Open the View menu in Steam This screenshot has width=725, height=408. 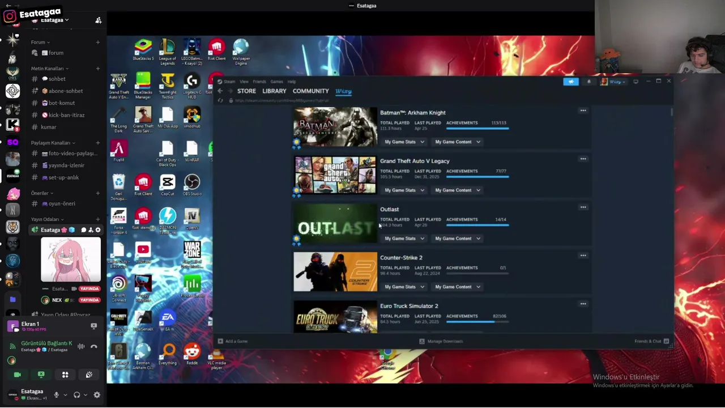tap(244, 82)
